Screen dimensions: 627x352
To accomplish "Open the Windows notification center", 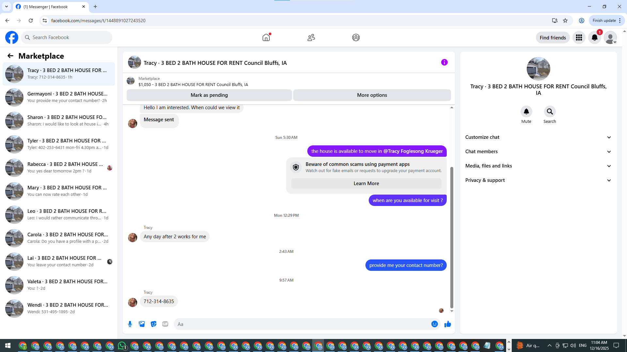I will coord(616,345).
